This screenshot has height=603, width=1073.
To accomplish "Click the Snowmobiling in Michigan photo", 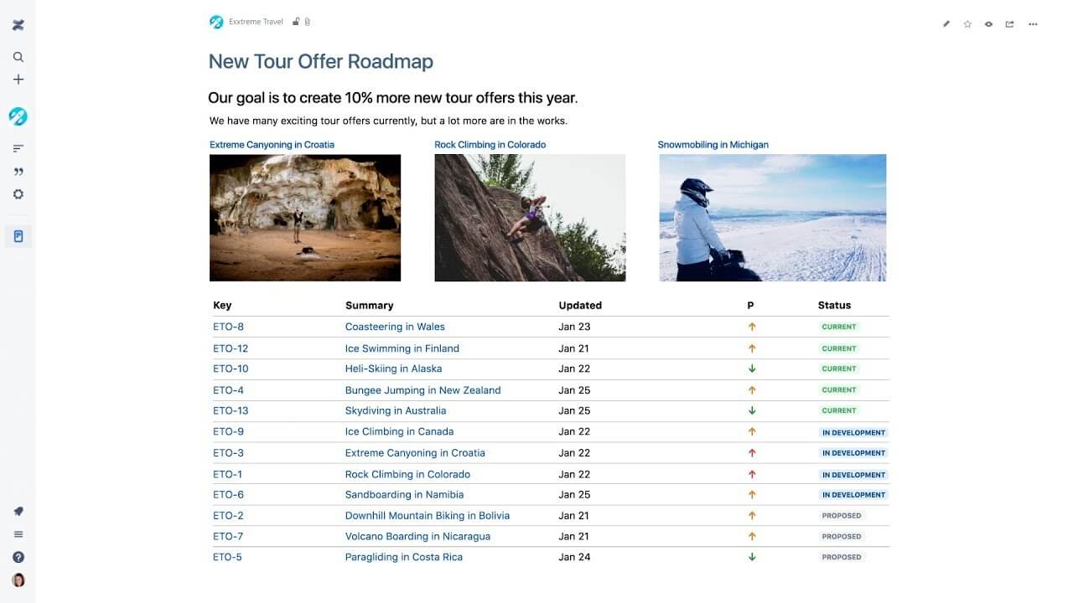I will [x=772, y=218].
